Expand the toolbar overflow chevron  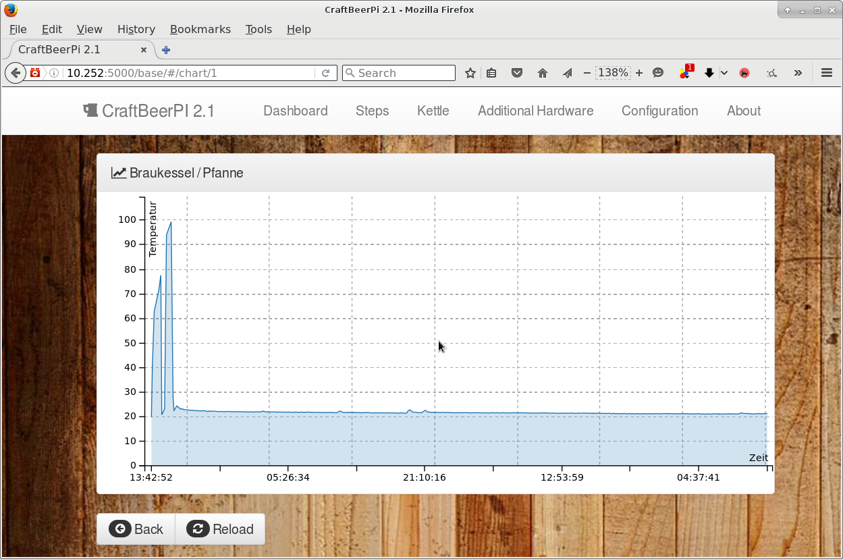[798, 73]
